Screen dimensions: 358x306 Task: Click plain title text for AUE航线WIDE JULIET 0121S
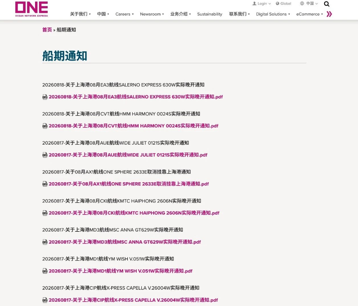115,143
